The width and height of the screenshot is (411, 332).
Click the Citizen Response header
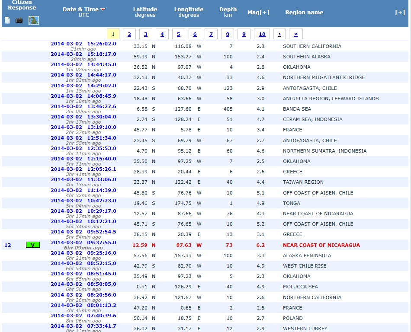[22, 5]
